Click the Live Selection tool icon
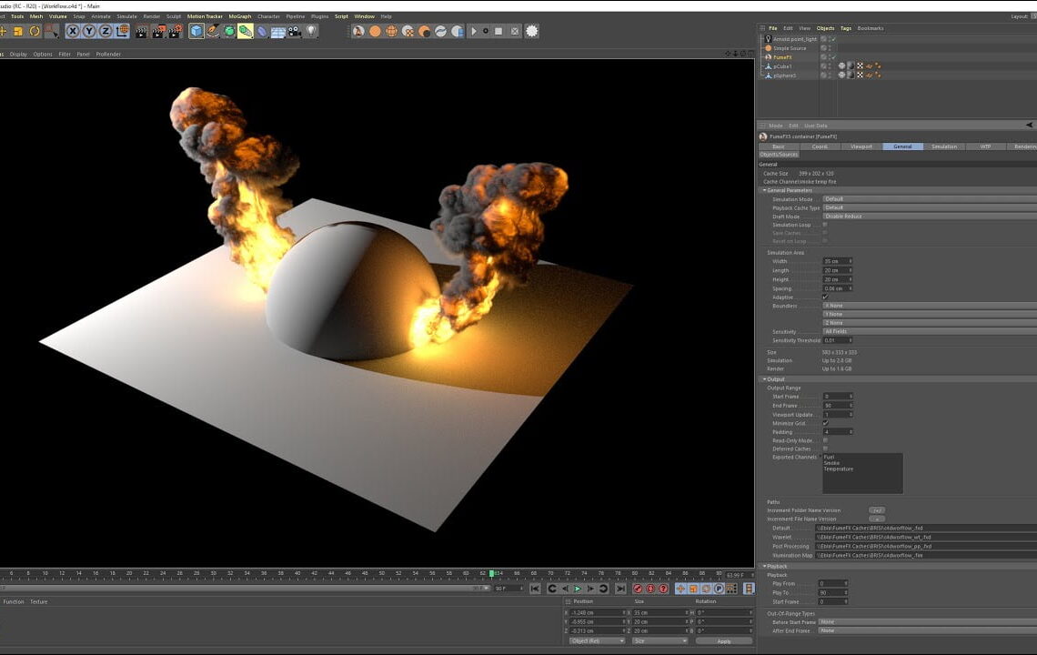This screenshot has height=655, width=1037. [x=50, y=33]
